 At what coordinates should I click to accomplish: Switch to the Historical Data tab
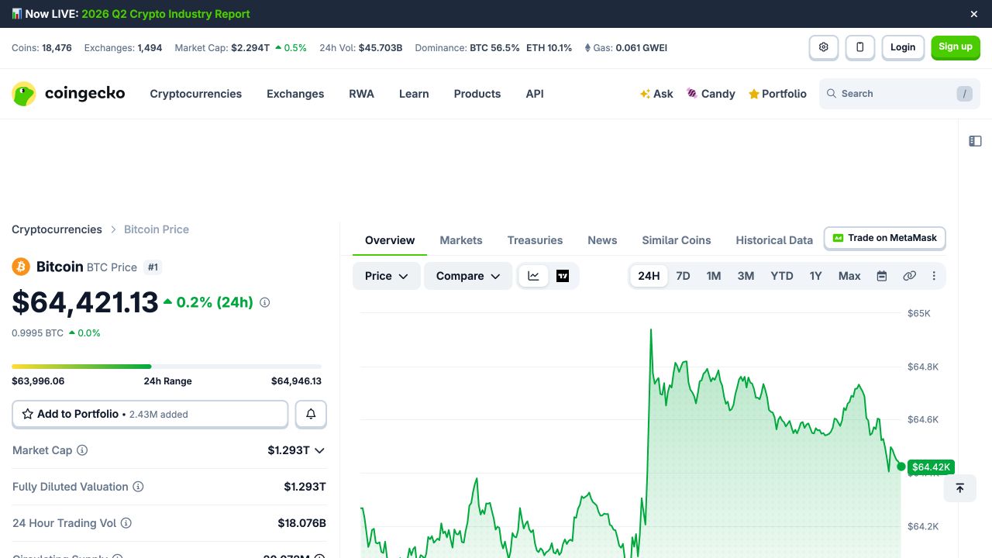pos(774,240)
